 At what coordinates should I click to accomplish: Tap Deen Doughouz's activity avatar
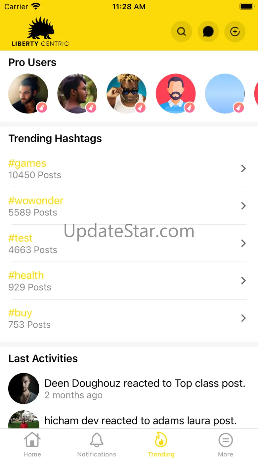[x=24, y=389]
